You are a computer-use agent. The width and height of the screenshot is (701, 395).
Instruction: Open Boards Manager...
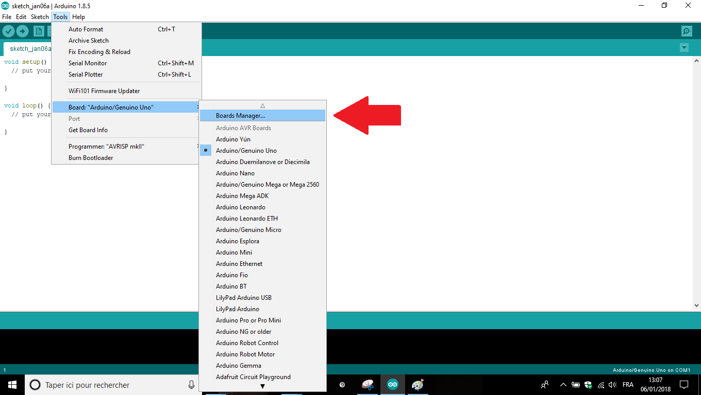tap(262, 116)
